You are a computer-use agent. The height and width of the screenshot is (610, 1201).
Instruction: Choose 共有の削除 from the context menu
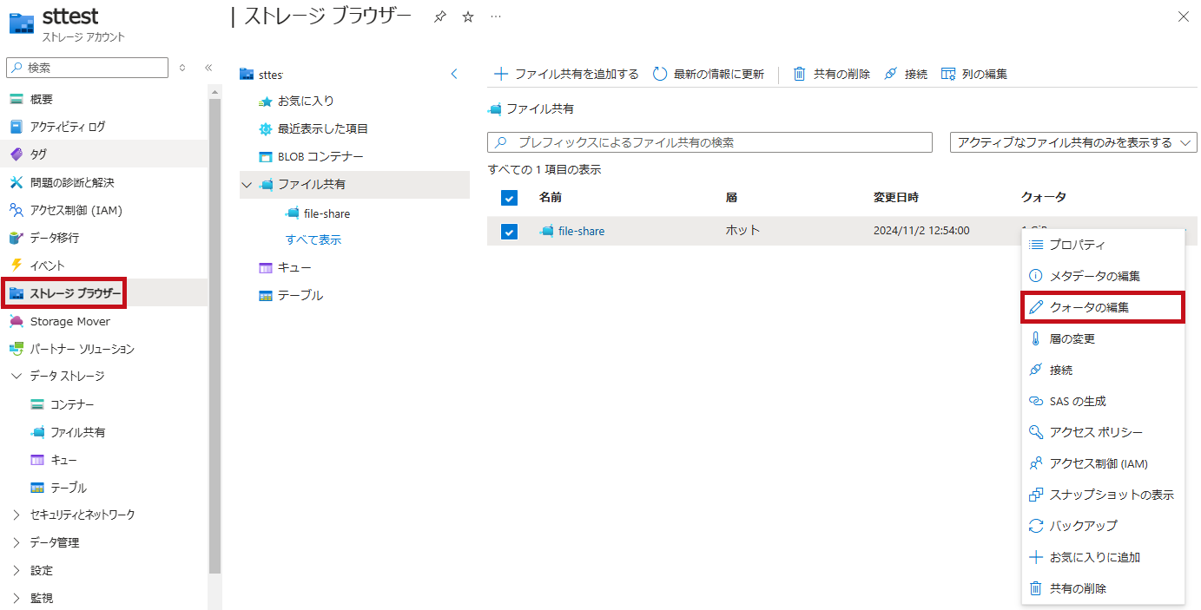point(1103,588)
